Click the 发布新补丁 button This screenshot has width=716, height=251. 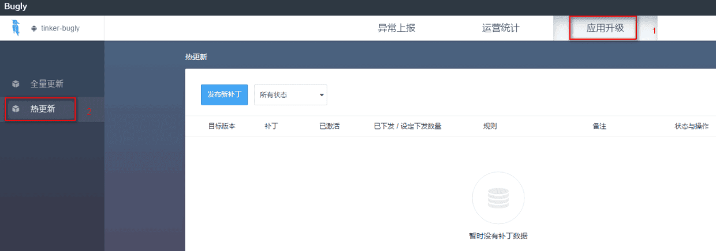pyautogui.click(x=224, y=95)
